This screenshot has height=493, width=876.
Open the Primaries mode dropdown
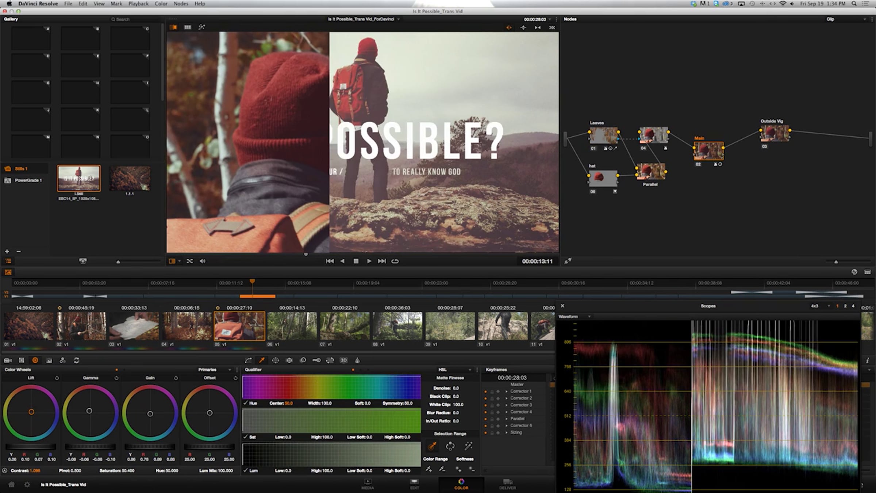pyautogui.click(x=215, y=370)
